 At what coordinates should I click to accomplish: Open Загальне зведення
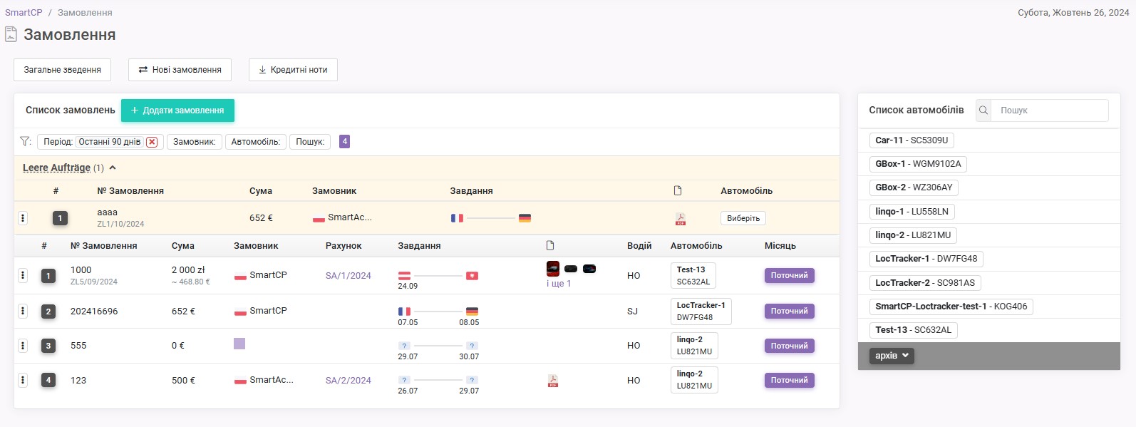(63, 70)
